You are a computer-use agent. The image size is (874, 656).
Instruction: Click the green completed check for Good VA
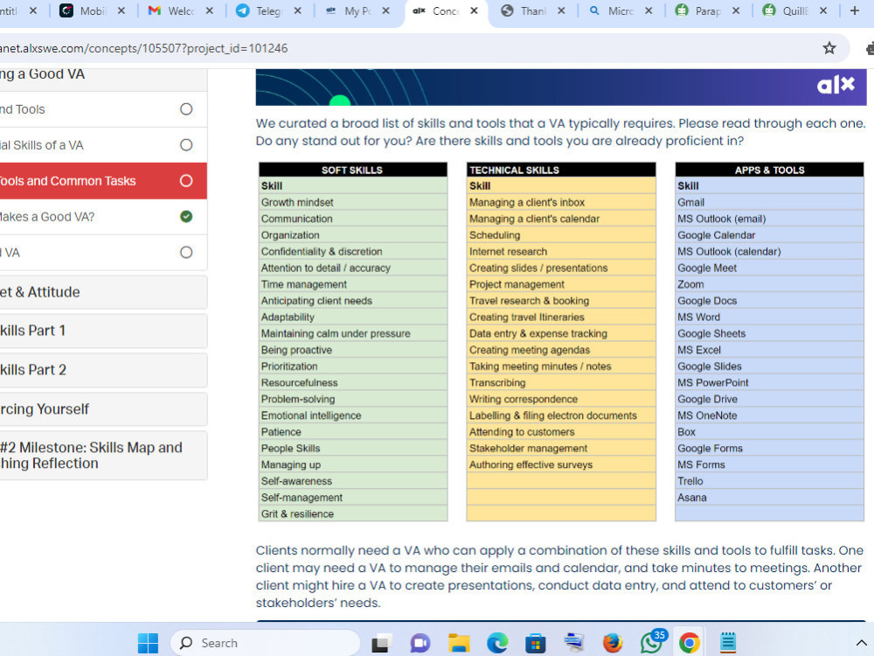[186, 216]
